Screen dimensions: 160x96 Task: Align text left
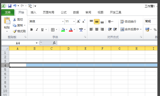pos(91,30)
